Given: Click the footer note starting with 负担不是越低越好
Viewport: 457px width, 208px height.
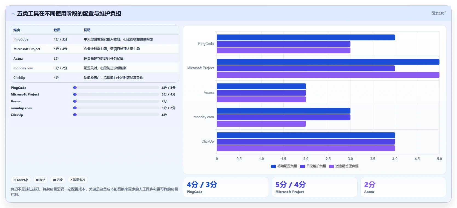Looking at the screenshot, I should click(x=94, y=192).
